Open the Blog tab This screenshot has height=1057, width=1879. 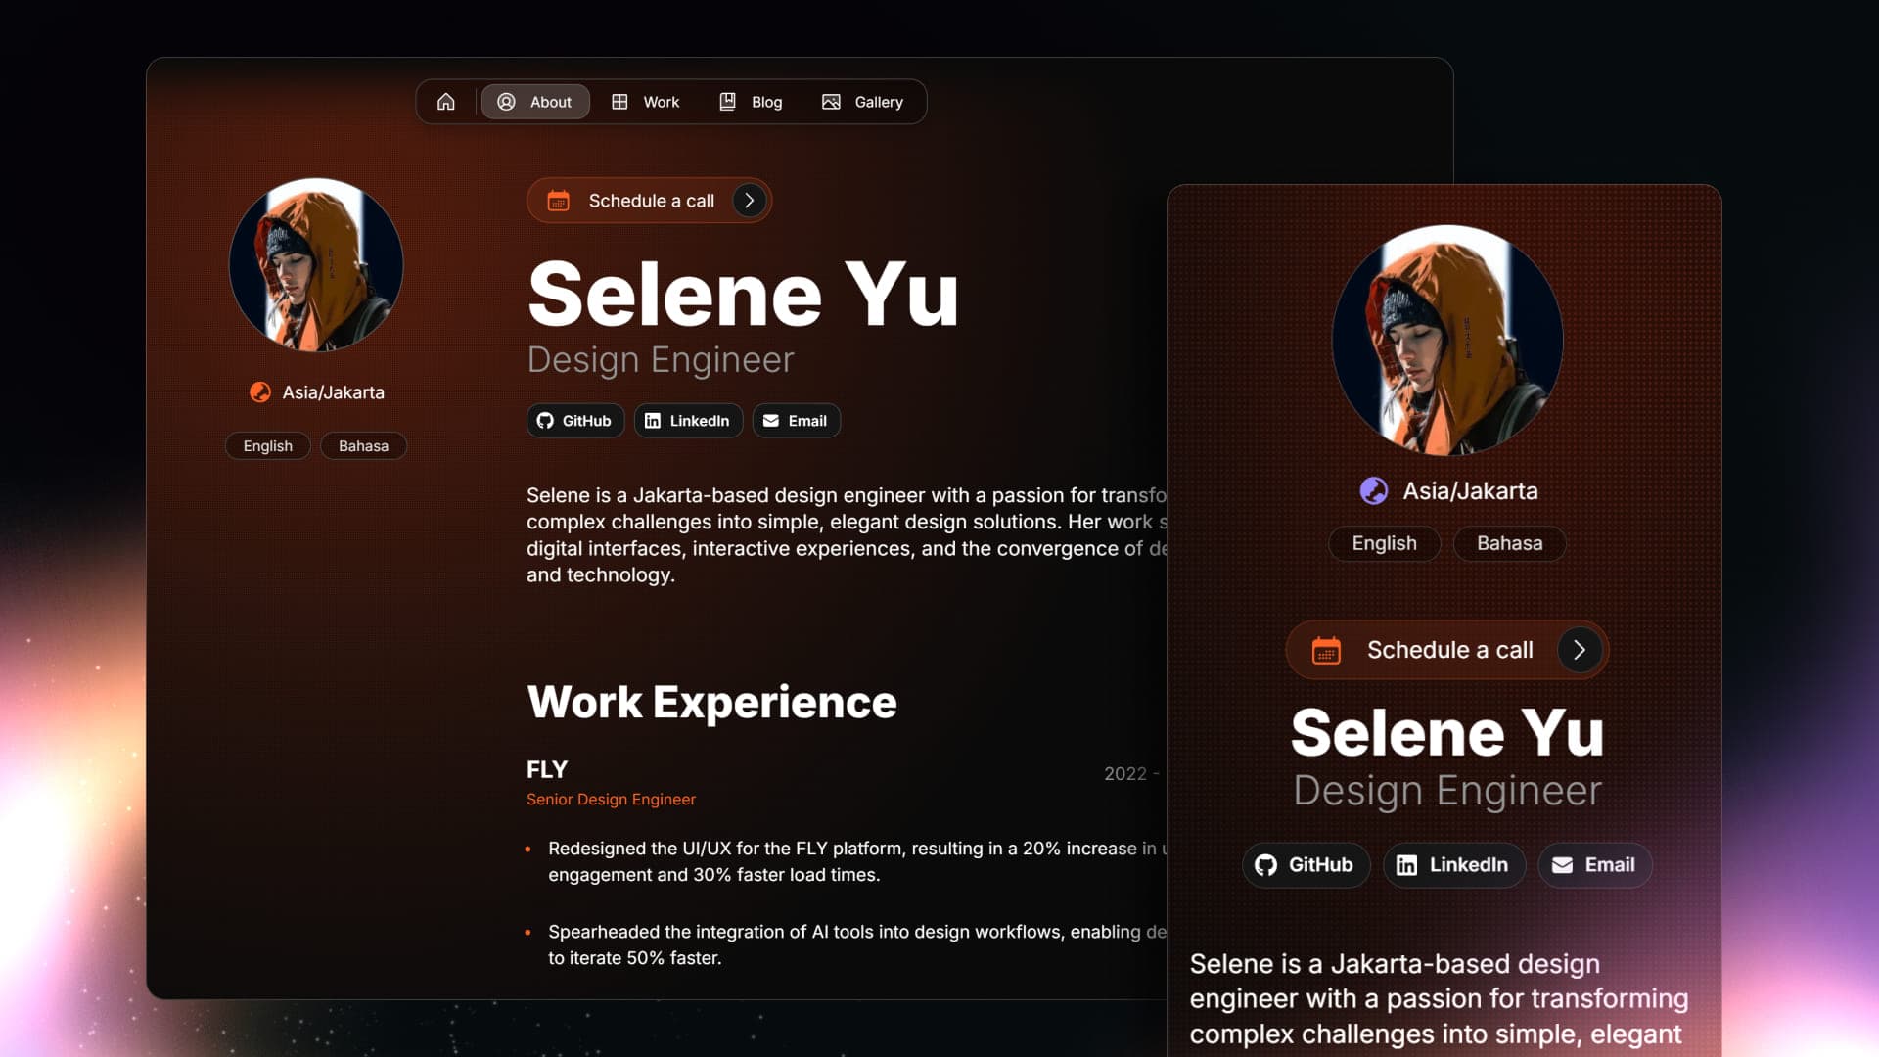752,102
